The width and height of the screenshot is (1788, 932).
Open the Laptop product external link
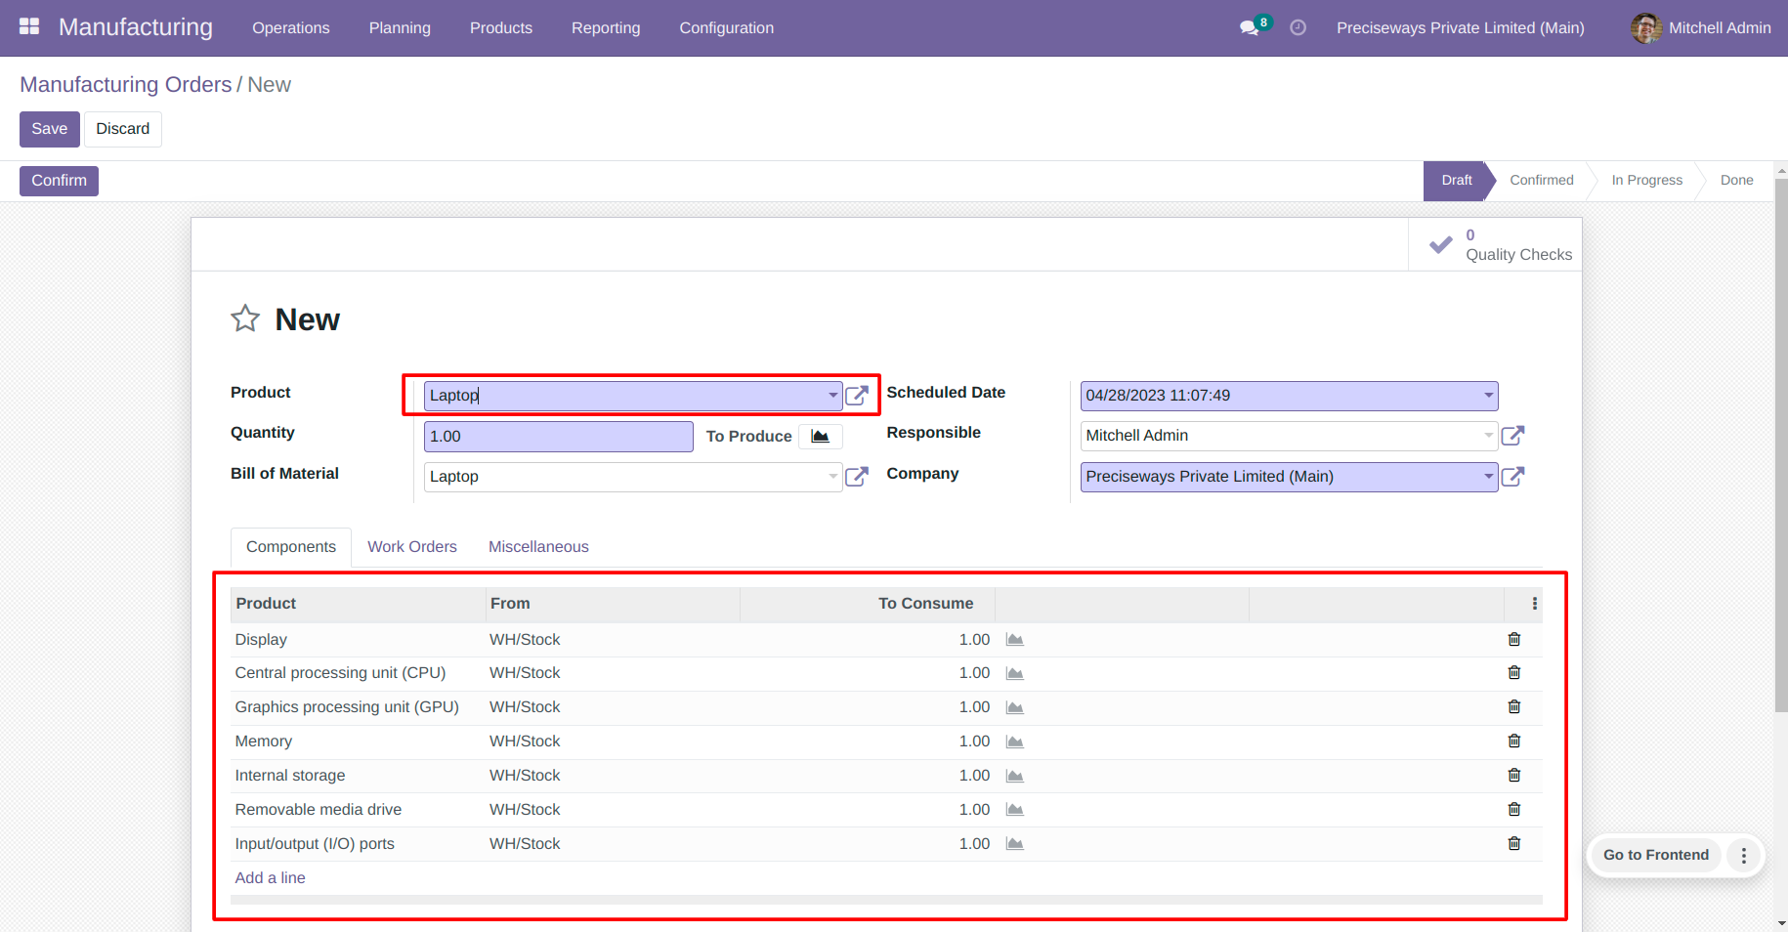point(857,396)
